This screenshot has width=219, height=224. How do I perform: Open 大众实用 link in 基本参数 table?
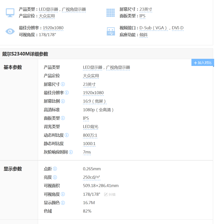coord(91,76)
